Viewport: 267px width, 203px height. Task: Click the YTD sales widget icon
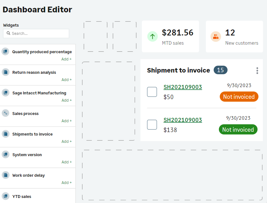tap(5, 196)
